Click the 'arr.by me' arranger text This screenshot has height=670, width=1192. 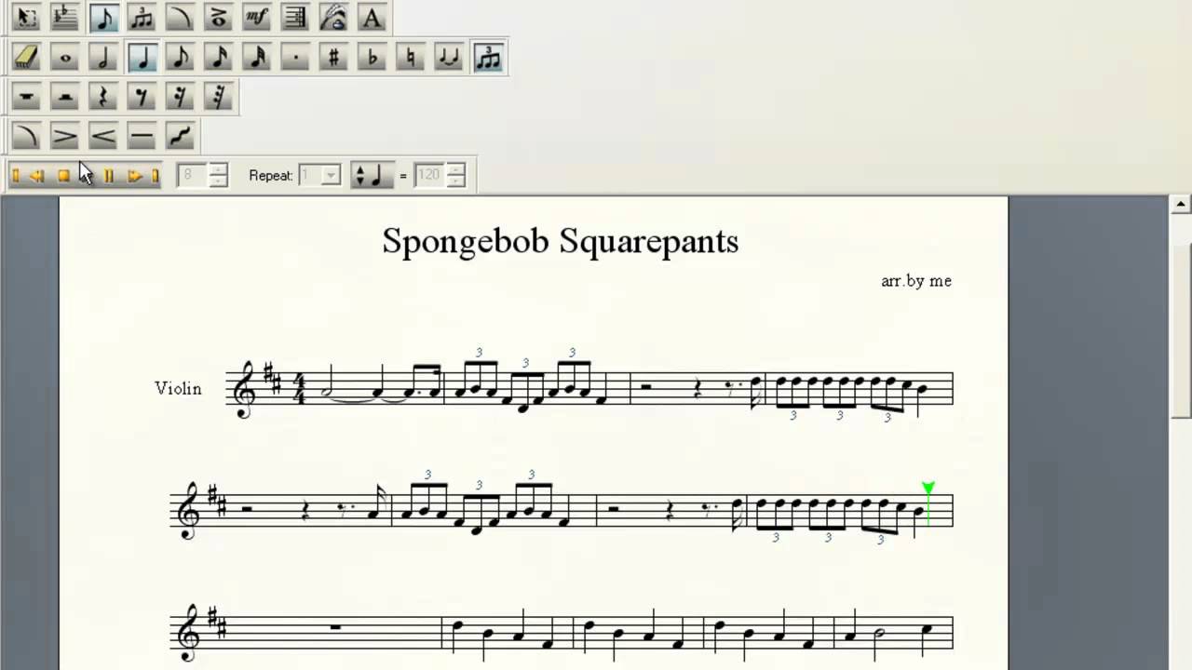(916, 280)
